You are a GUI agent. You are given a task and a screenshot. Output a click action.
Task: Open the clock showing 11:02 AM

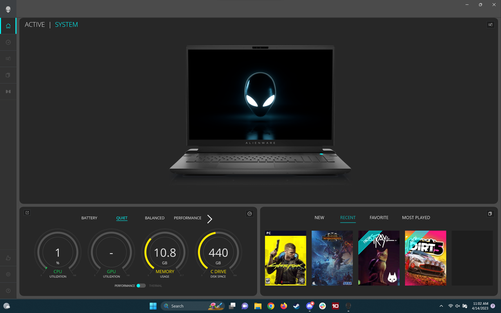coord(480,306)
